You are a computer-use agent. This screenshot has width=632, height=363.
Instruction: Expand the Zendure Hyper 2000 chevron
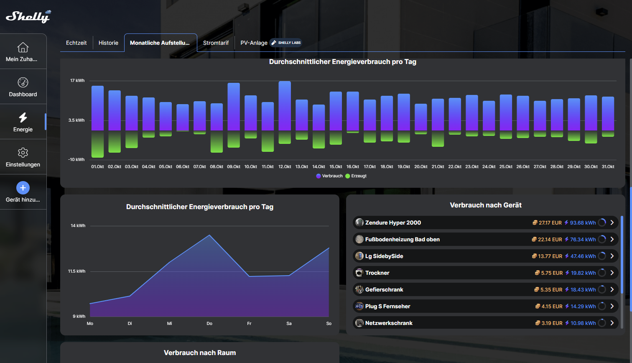click(612, 222)
